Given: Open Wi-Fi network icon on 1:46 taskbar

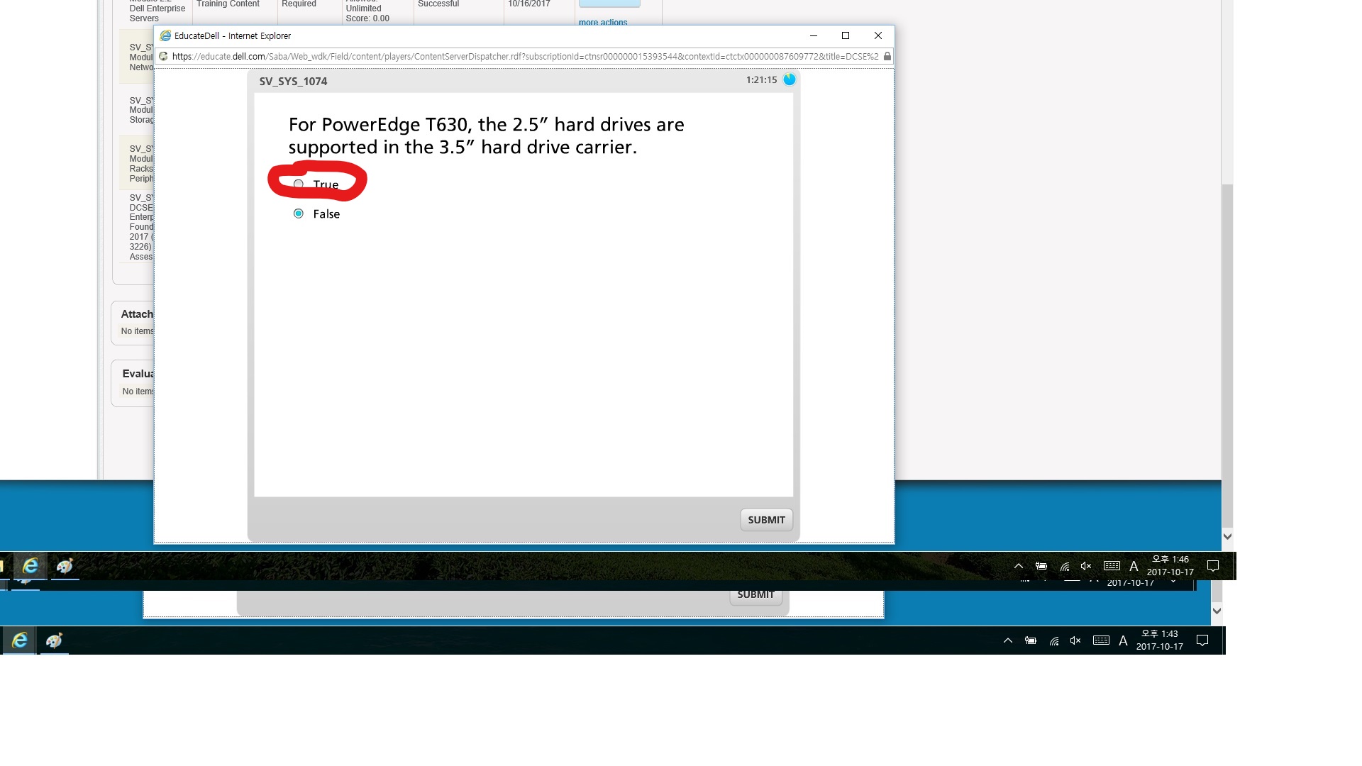Looking at the screenshot, I should pos(1065,566).
